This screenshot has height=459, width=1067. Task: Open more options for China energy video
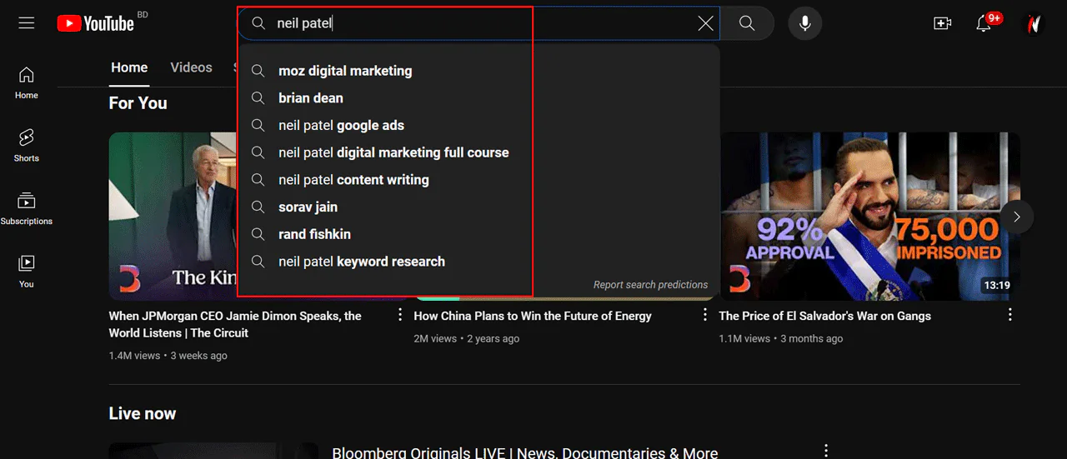click(x=704, y=315)
